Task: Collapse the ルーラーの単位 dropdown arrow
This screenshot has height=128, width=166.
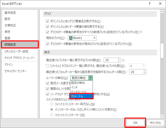Action: pyautogui.click(x=91, y=78)
